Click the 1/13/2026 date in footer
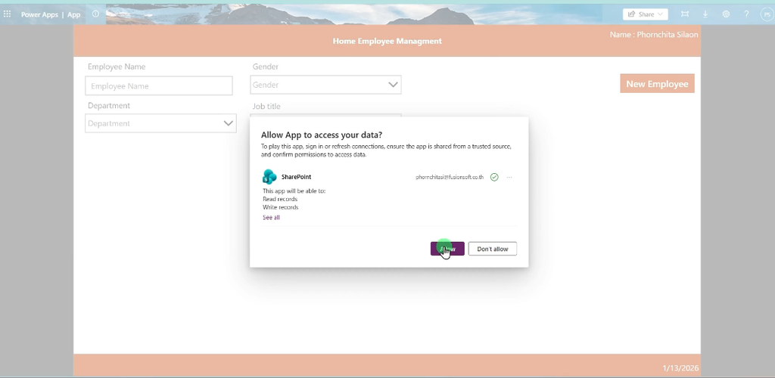 tap(680, 368)
